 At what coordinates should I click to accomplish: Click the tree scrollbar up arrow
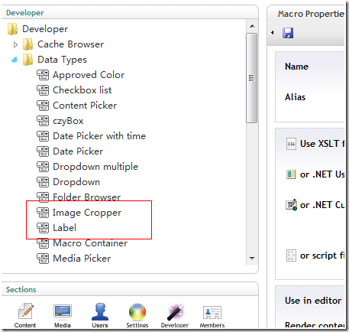[252, 26]
